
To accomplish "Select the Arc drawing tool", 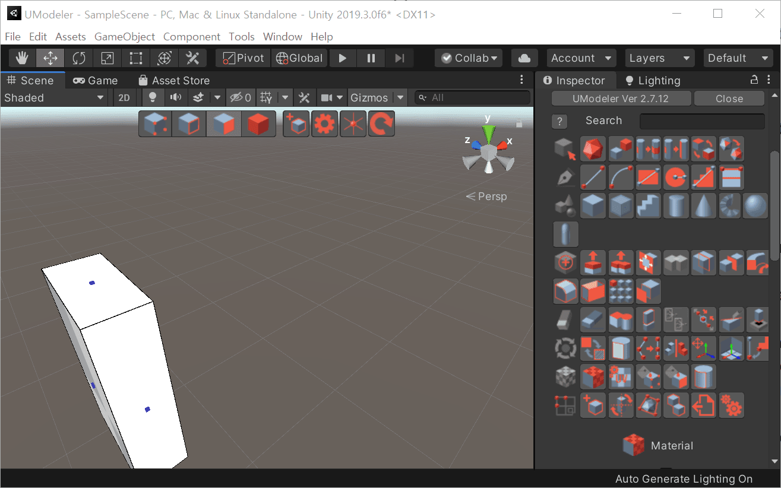I will coord(621,177).
